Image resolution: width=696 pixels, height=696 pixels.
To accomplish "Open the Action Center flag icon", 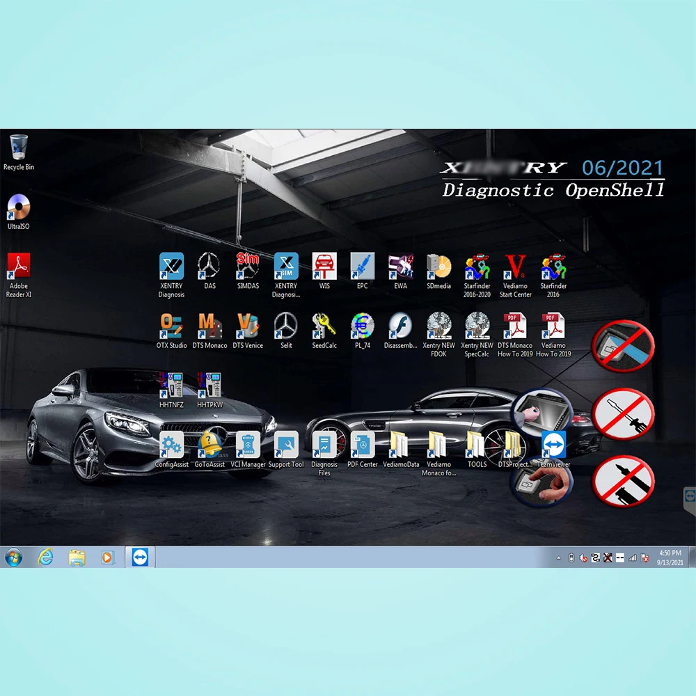I will [644, 558].
